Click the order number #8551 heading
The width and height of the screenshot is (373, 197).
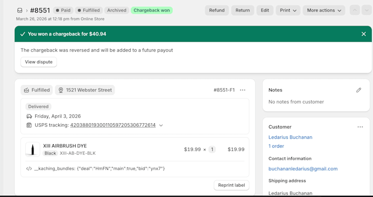pyautogui.click(x=40, y=10)
